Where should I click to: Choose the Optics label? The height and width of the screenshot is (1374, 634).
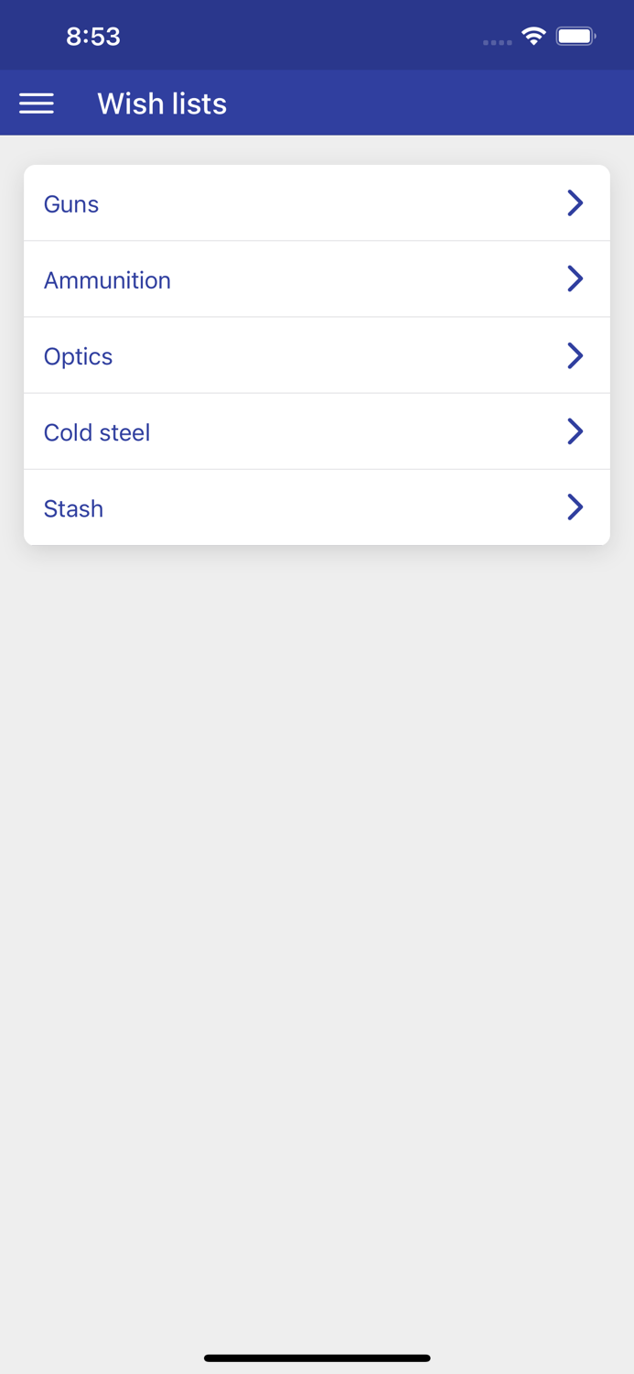click(78, 356)
